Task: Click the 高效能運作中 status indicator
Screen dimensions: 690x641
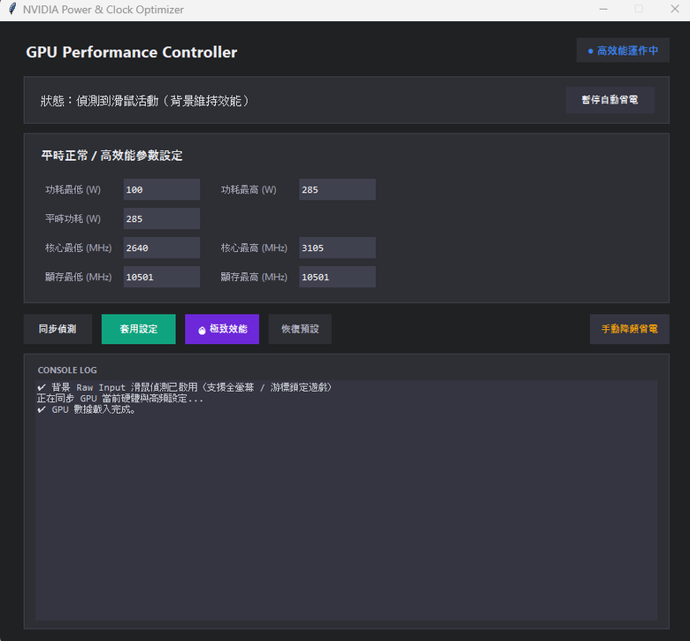Action: (623, 50)
